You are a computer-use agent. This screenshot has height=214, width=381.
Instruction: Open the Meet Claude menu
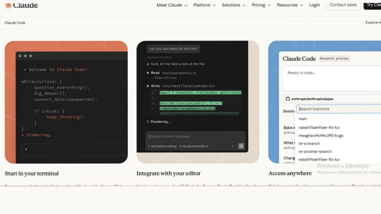pyautogui.click(x=172, y=5)
